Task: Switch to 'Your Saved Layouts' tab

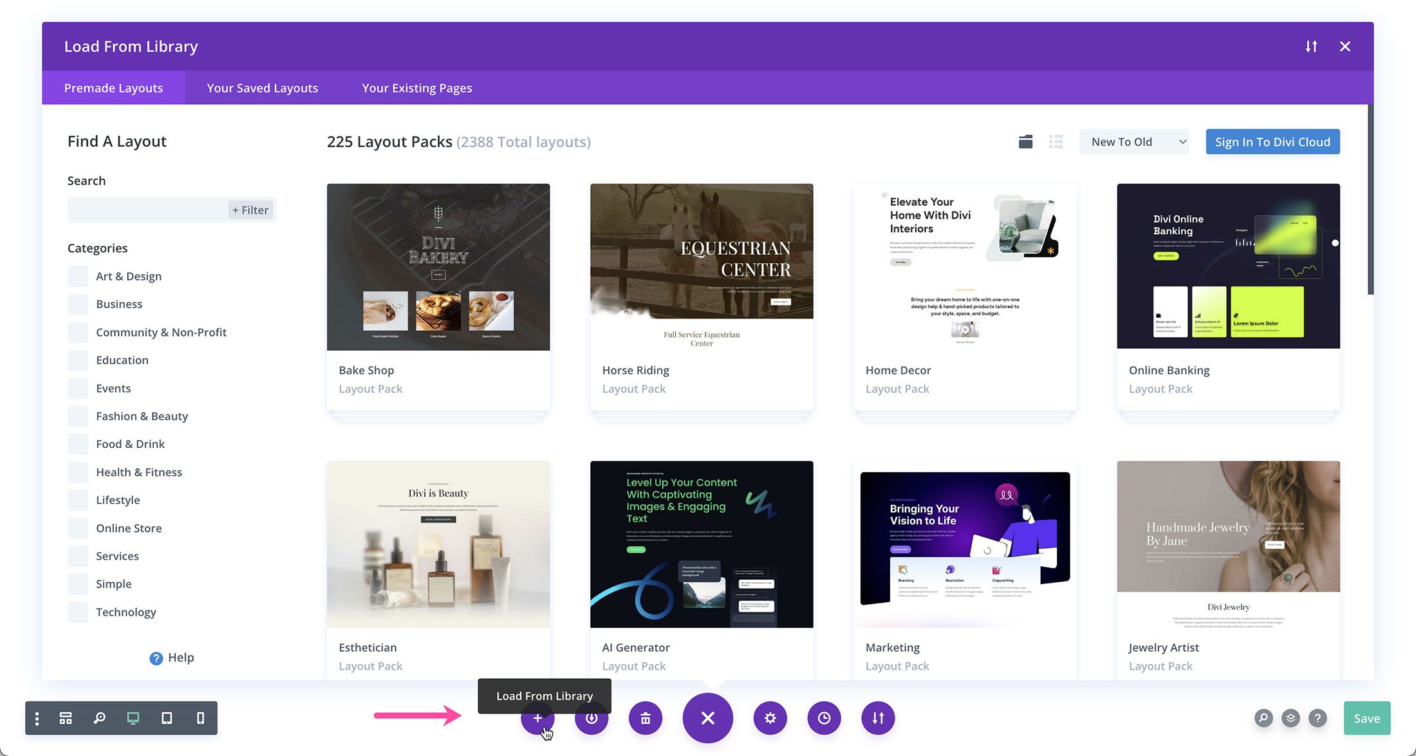Action: pos(262,87)
